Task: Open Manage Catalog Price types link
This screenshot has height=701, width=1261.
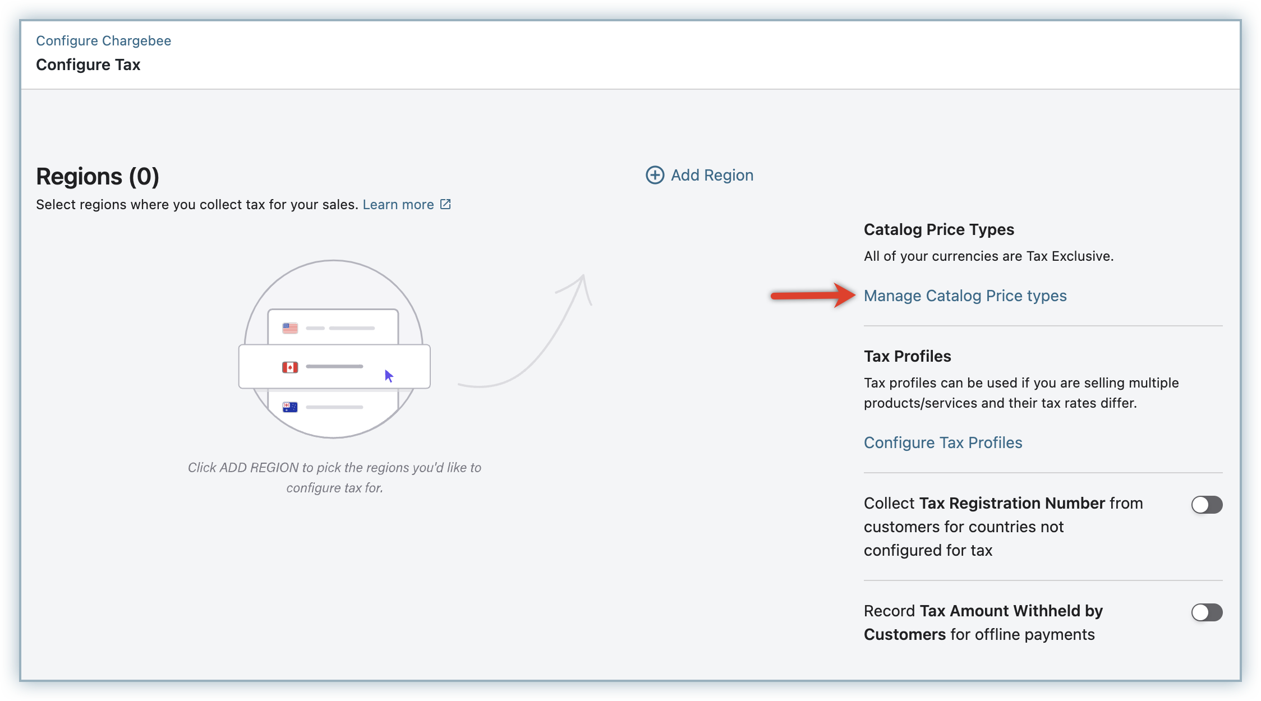Action: tap(965, 296)
